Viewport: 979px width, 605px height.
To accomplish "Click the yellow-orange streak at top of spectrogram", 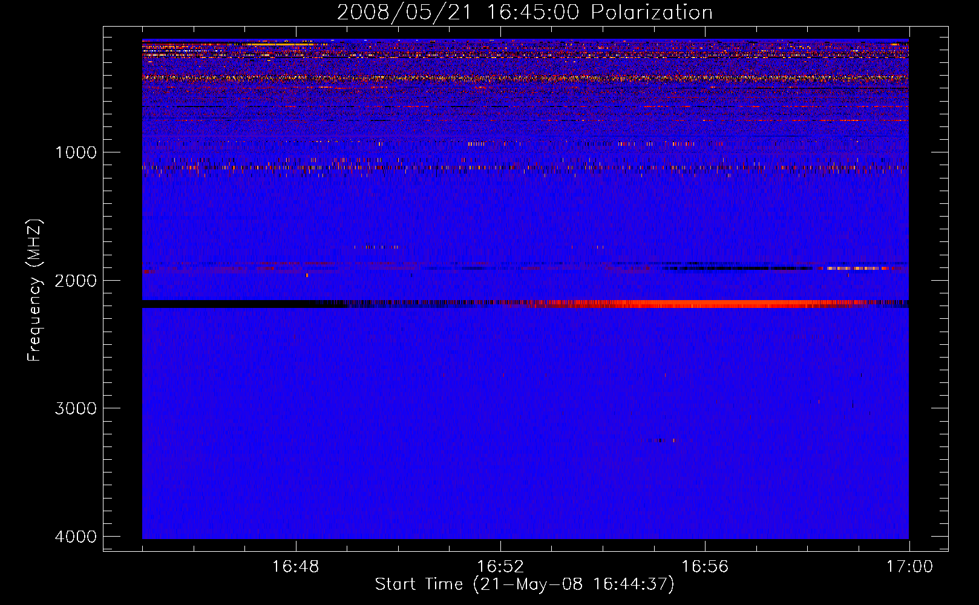I will pos(280,44).
